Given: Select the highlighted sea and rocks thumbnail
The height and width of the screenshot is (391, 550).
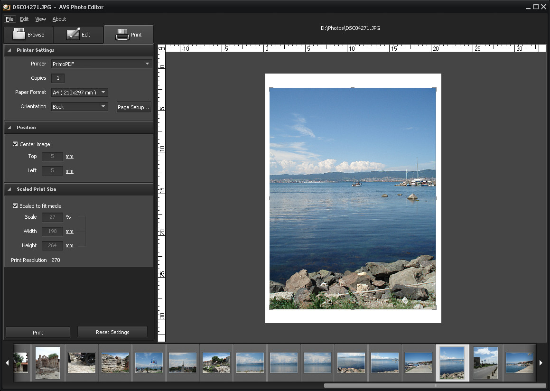Looking at the screenshot, I should [x=452, y=363].
